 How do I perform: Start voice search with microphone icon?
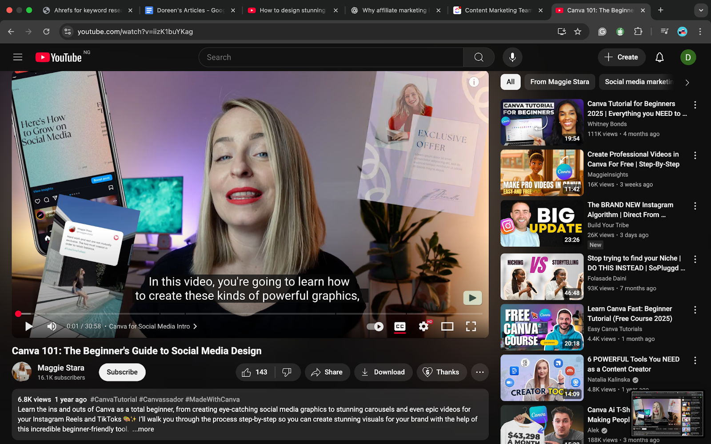(x=512, y=57)
